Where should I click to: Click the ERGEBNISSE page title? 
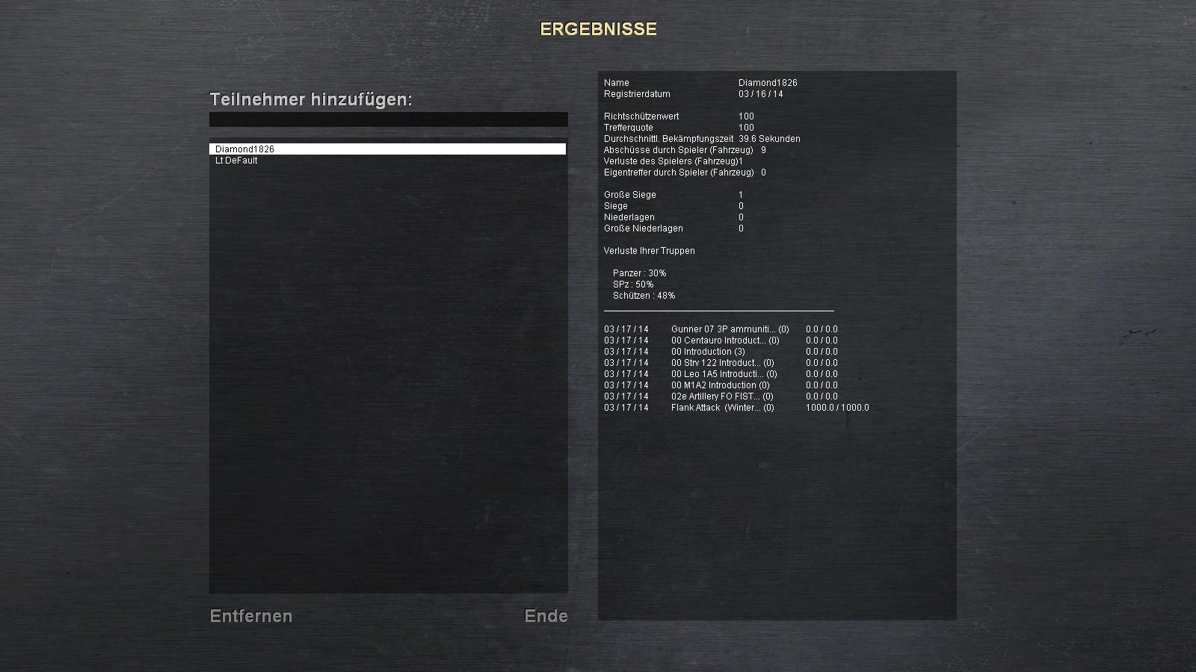point(598,29)
